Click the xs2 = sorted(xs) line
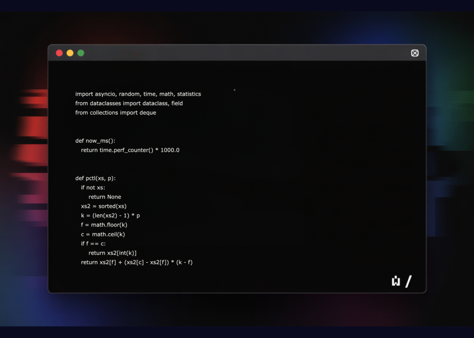The width and height of the screenshot is (474, 338). (102, 206)
